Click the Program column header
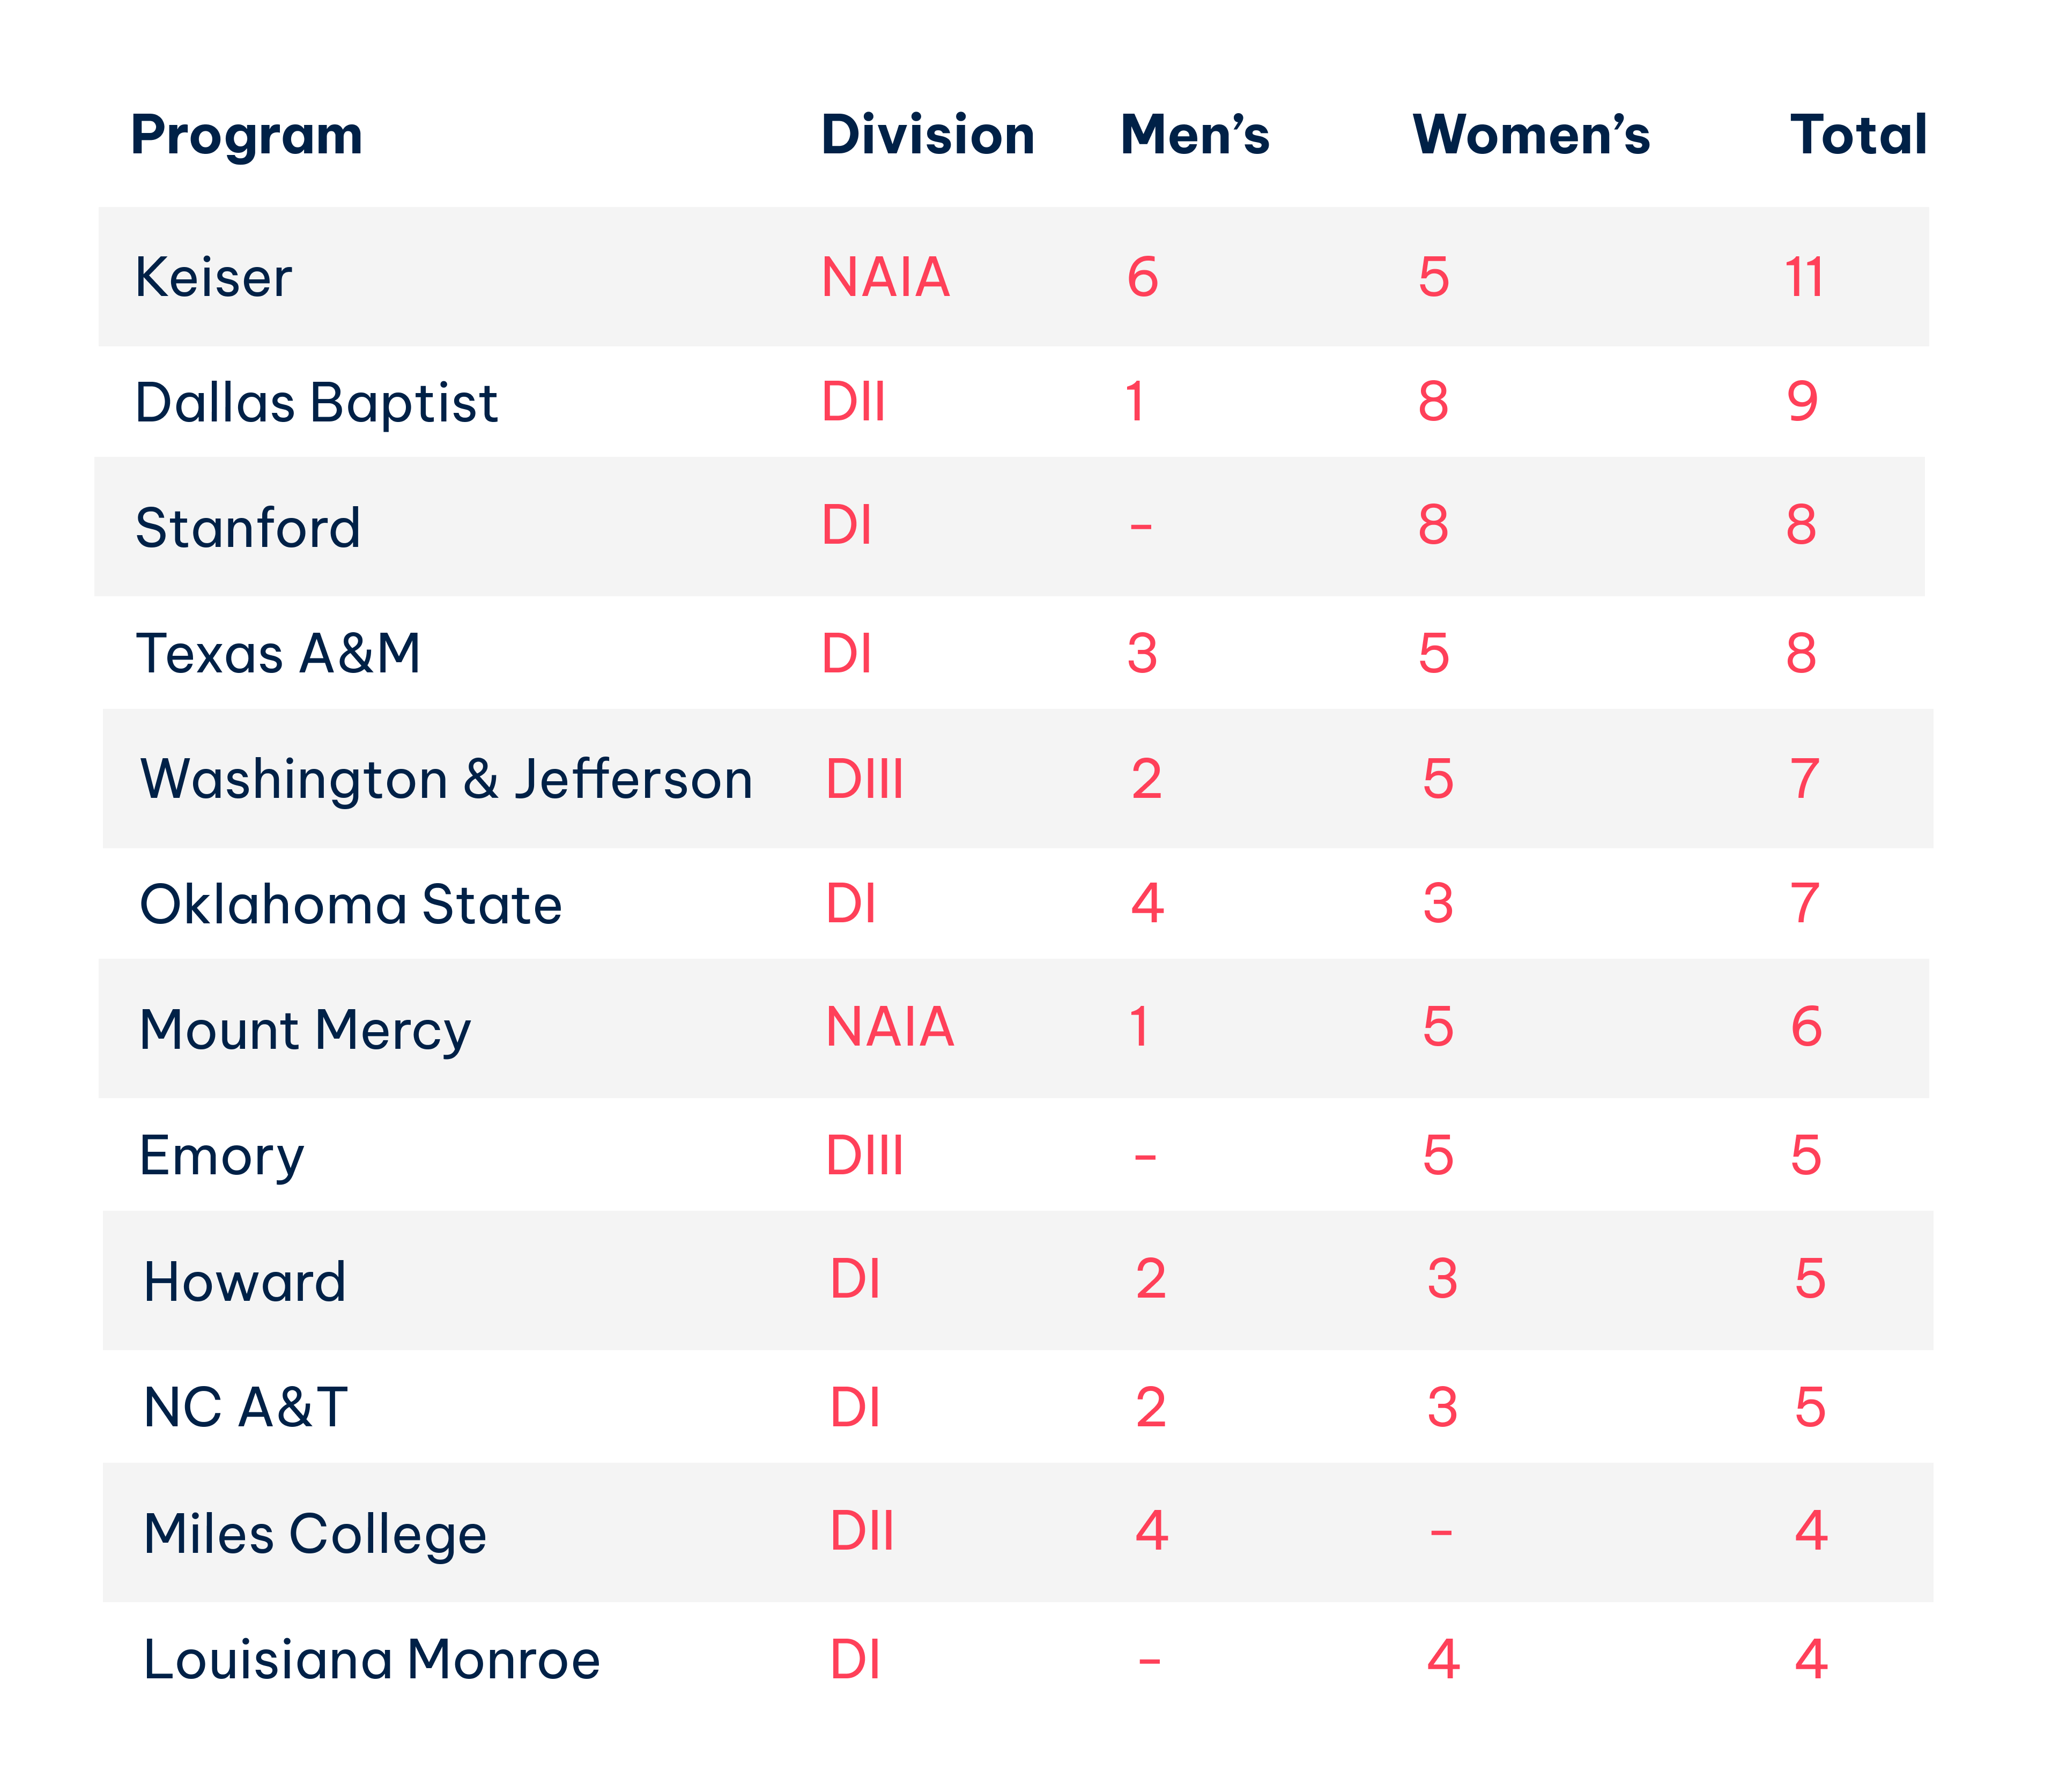The width and height of the screenshot is (2059, 1792). point(246,136)
